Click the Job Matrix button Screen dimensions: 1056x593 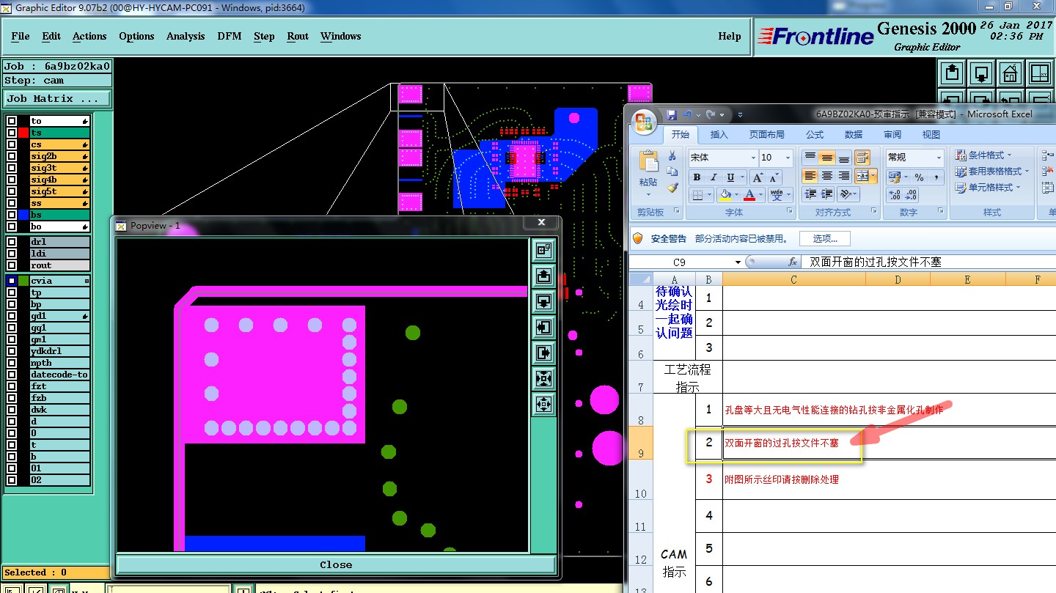tap(57, 98)
